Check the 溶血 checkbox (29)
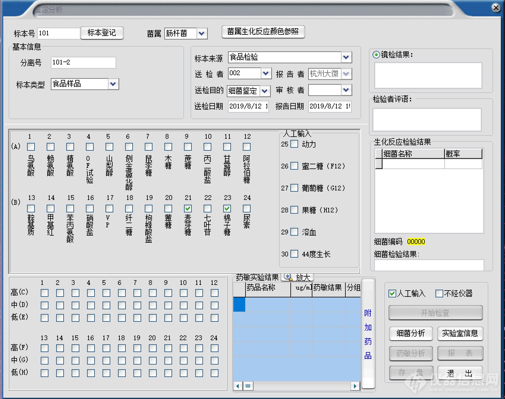The width and height of the screenshot is (505, 399). 294,232
